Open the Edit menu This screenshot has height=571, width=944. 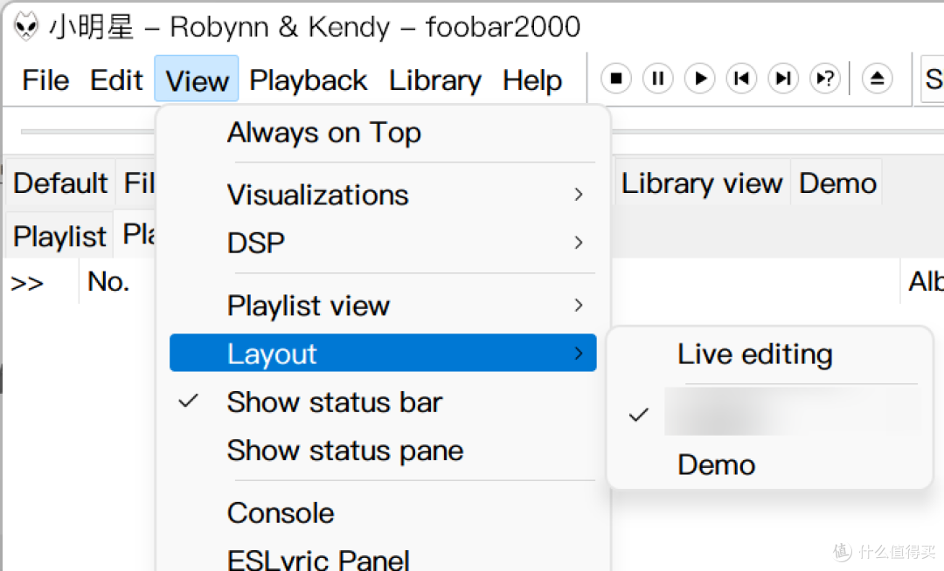coord(116,80)
